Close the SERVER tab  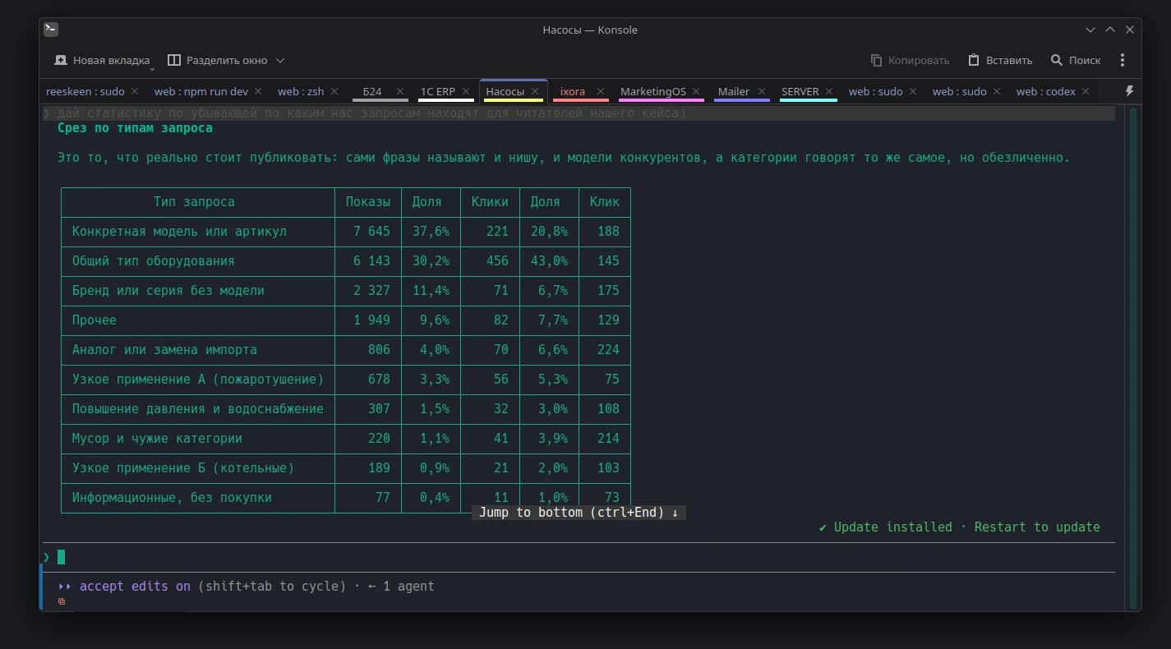tap(829, 91)
